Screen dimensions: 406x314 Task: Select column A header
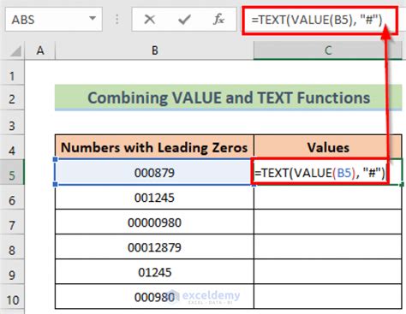pos(40,50)
